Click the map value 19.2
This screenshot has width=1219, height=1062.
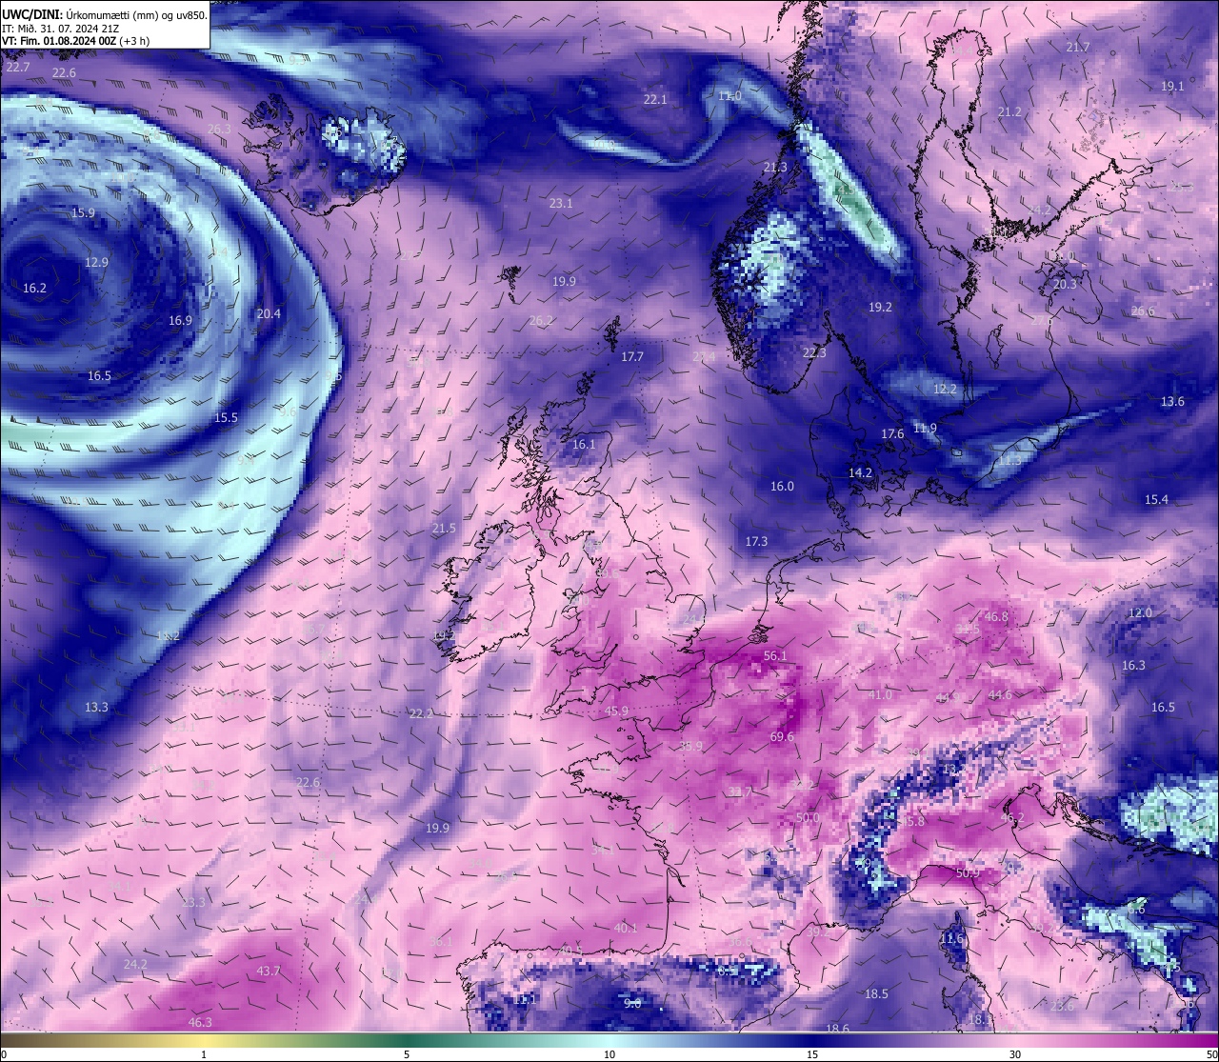pyautogui.click(x=880, y=307)
